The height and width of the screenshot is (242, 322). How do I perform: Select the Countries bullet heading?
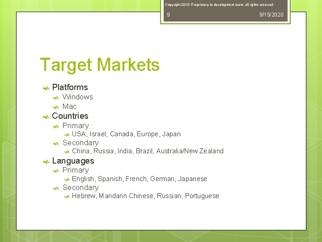point(70,116)
